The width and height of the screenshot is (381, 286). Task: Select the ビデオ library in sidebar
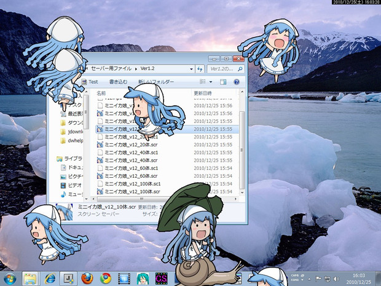click(x=71, y=185)
